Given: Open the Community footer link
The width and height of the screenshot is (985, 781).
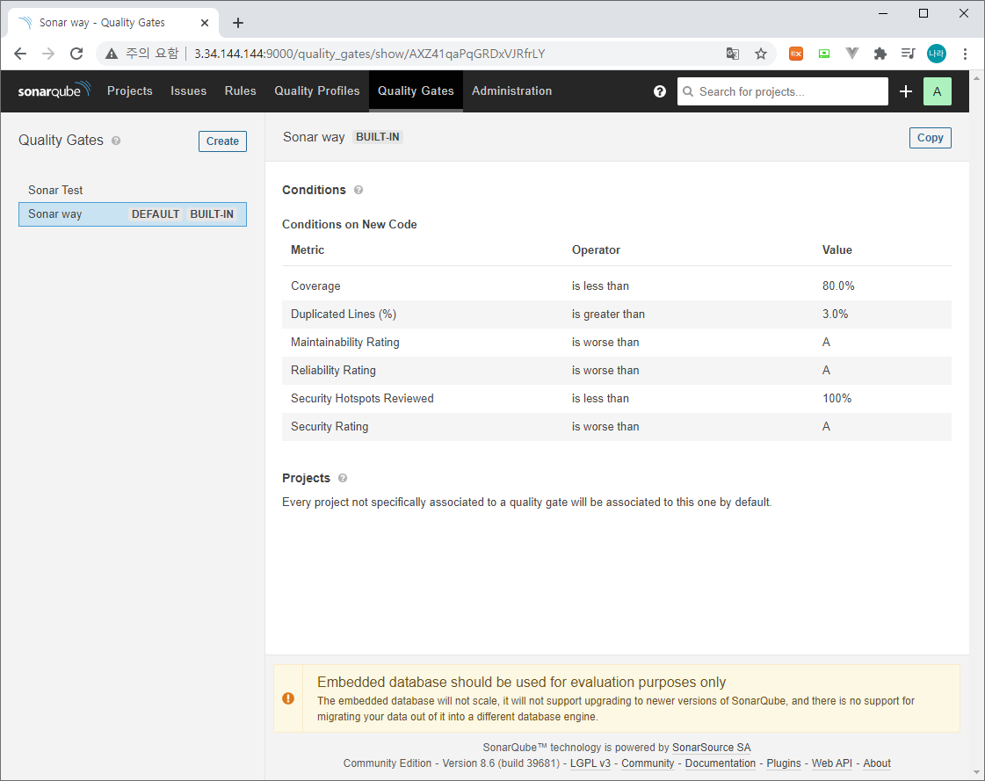Looking at the screenshot, I should (648, 763).
